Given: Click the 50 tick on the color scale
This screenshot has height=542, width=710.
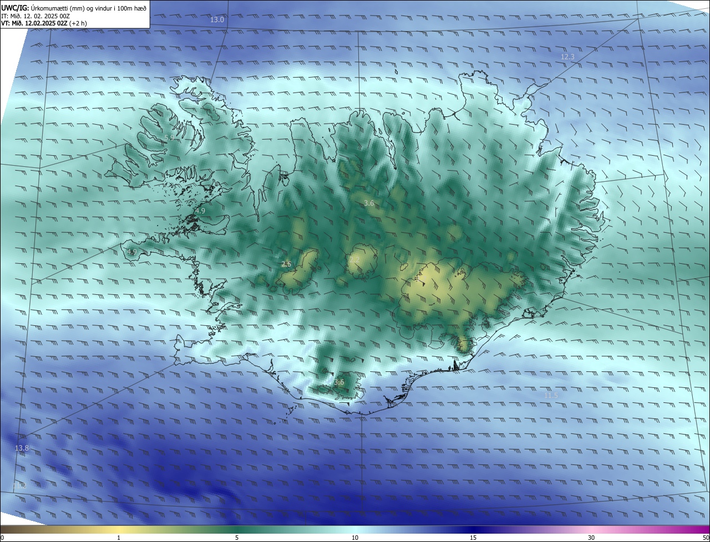Looking at the screenshot, I should pos(706,538).
